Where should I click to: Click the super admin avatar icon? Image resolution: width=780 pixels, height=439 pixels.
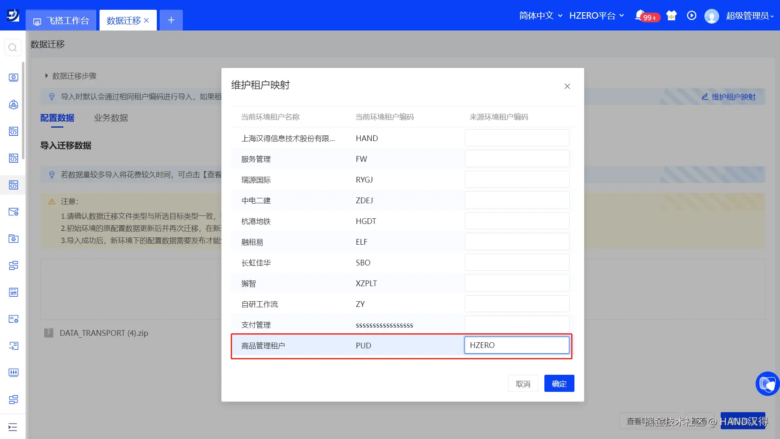711,16
